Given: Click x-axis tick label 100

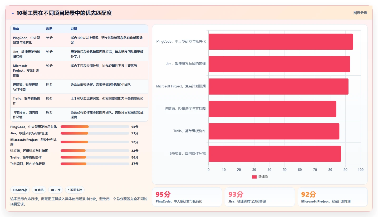Looking at the screenshot, I should coord(361,170).
